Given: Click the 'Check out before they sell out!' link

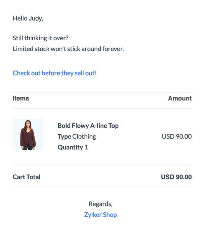Looking at the screenshot, I should tap(54, 73).
